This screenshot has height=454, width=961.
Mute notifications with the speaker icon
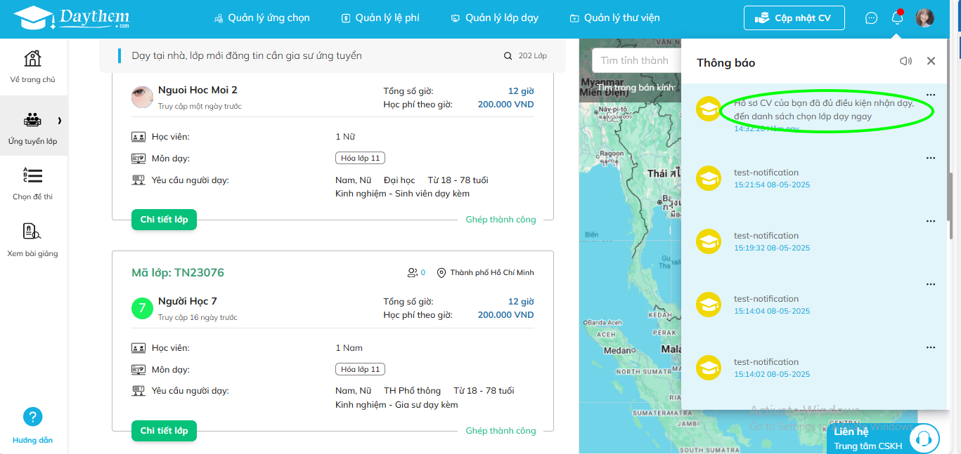(906, 61)
